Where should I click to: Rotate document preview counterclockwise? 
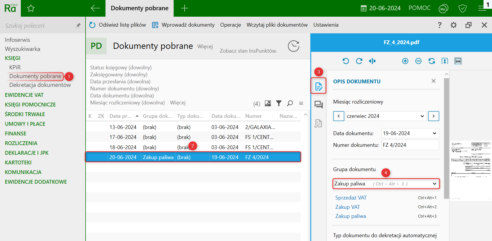coord(346,61)
